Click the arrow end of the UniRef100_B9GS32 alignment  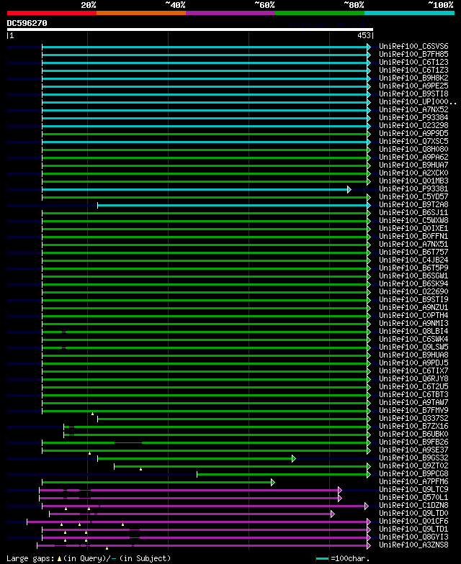(294, 459)
